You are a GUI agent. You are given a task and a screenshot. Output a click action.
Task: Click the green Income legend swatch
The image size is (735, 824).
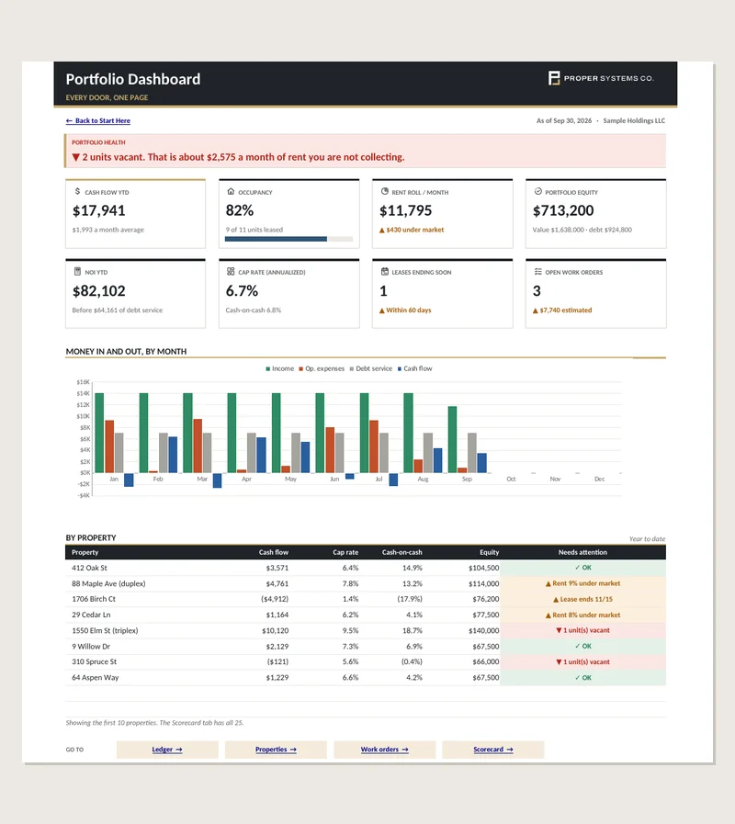[x=268, y=369]
